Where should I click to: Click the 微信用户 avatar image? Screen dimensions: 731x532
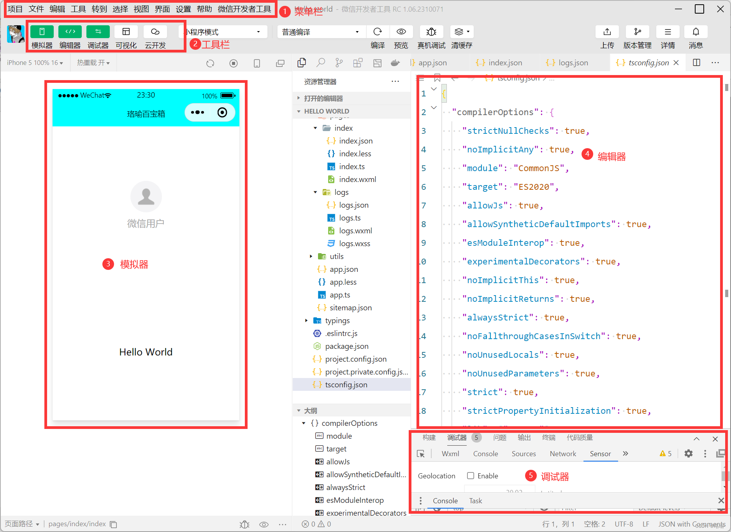pyautogui.click(x=146, y=197)
